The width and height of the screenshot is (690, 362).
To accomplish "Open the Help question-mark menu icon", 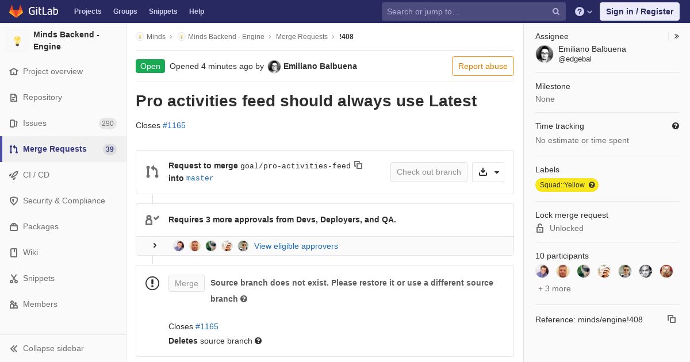I will (x=580, y=11).
